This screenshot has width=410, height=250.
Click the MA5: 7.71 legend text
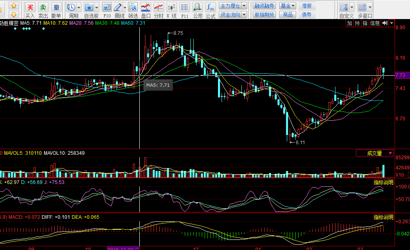click(31, 23)
